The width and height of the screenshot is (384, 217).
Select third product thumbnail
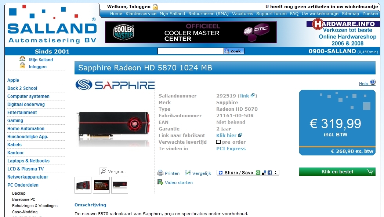(x=120, y=185)
